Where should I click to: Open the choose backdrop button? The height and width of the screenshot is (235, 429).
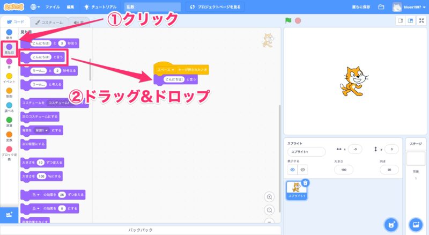coord(416,224)
